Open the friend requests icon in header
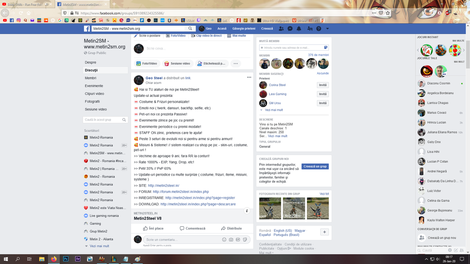470x264 pixels. click(x=281, y=29)
